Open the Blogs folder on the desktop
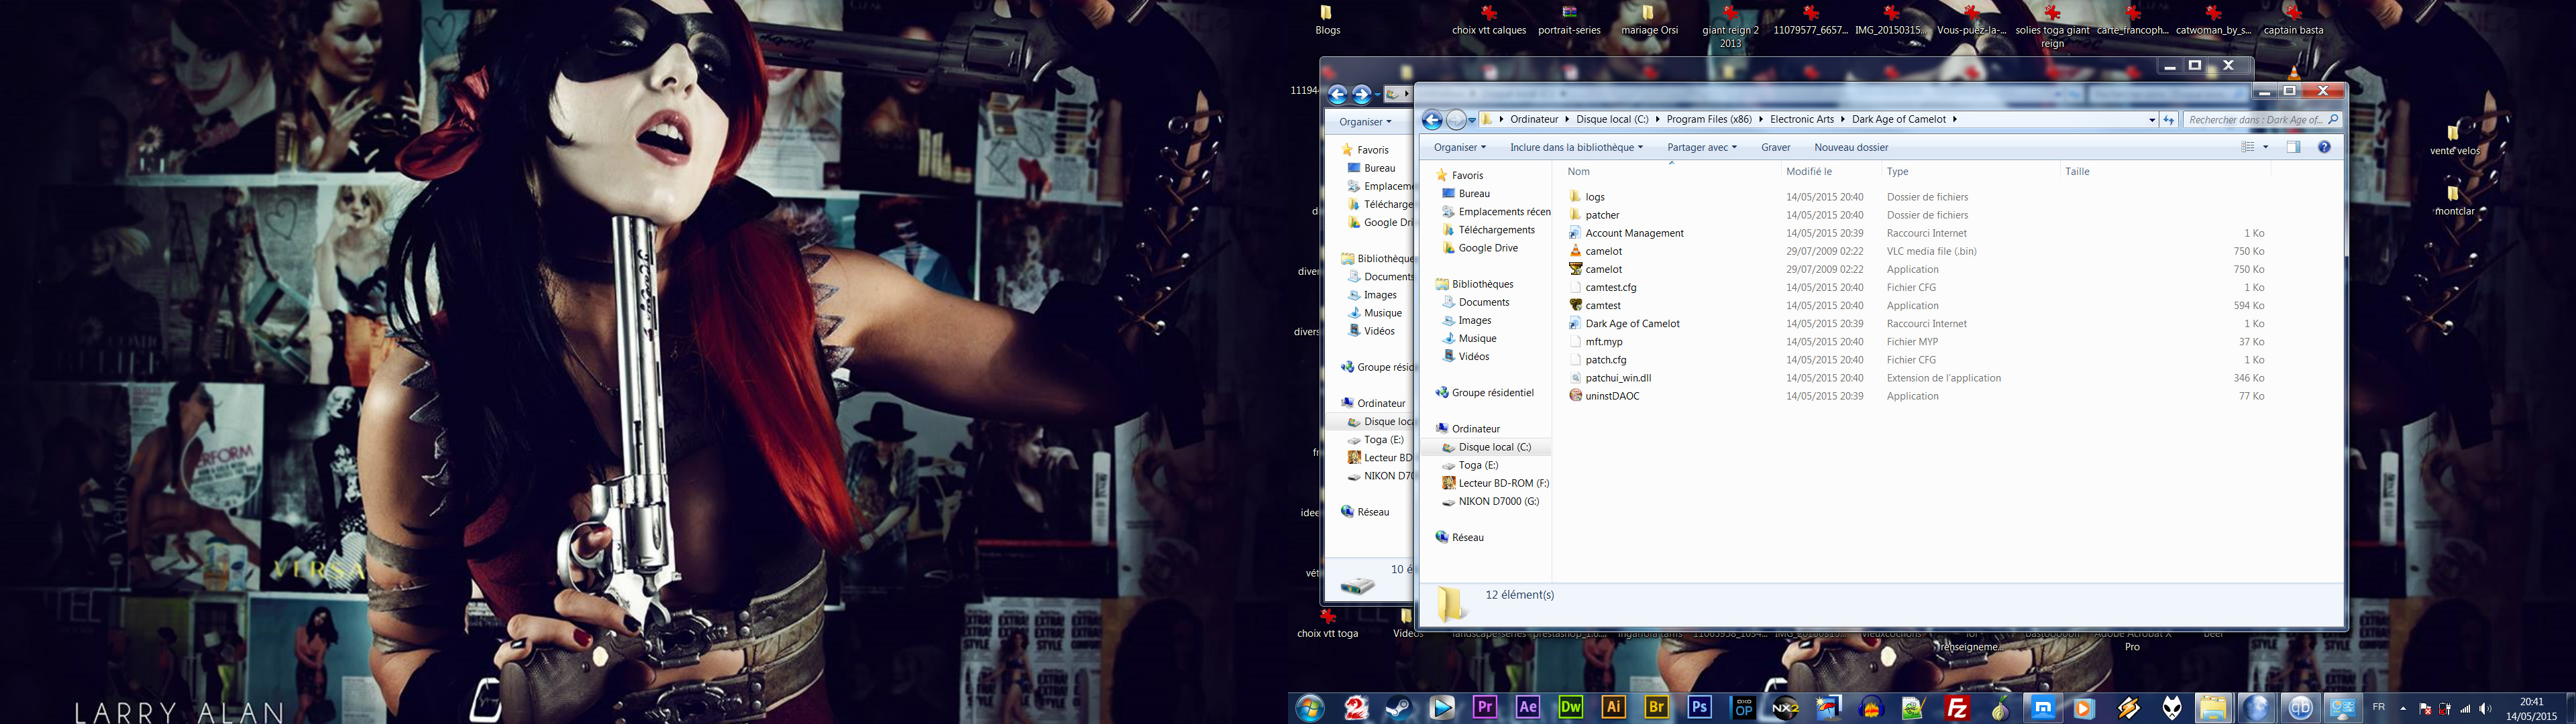Viewport: 2576px width, 724px height. click(1327, 20)
